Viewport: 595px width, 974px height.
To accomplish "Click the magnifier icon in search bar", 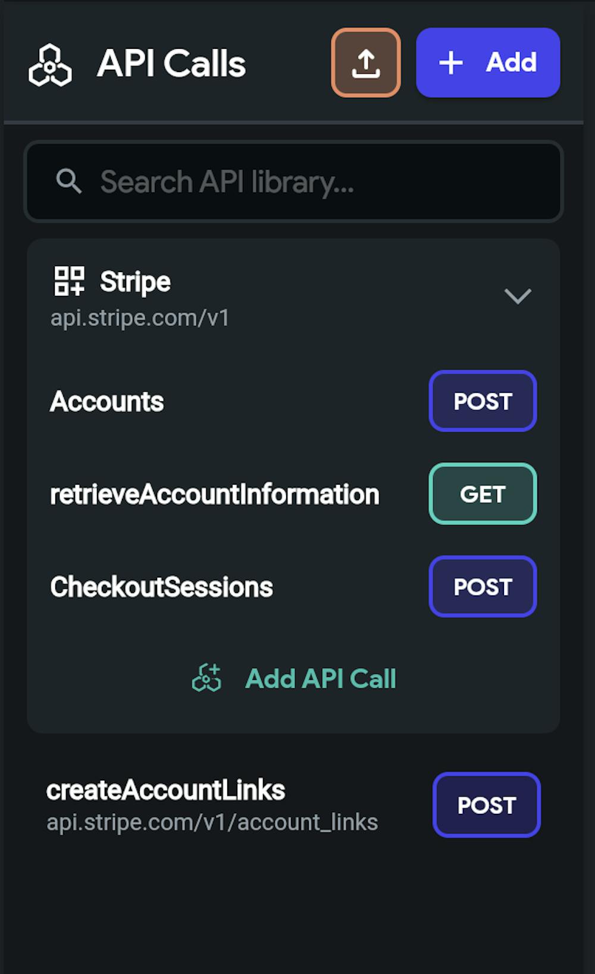I will point(69,181).
